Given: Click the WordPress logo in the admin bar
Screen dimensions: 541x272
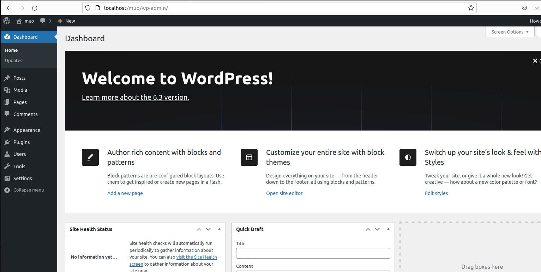Looking at the screenshot, I should coord(6,21).
